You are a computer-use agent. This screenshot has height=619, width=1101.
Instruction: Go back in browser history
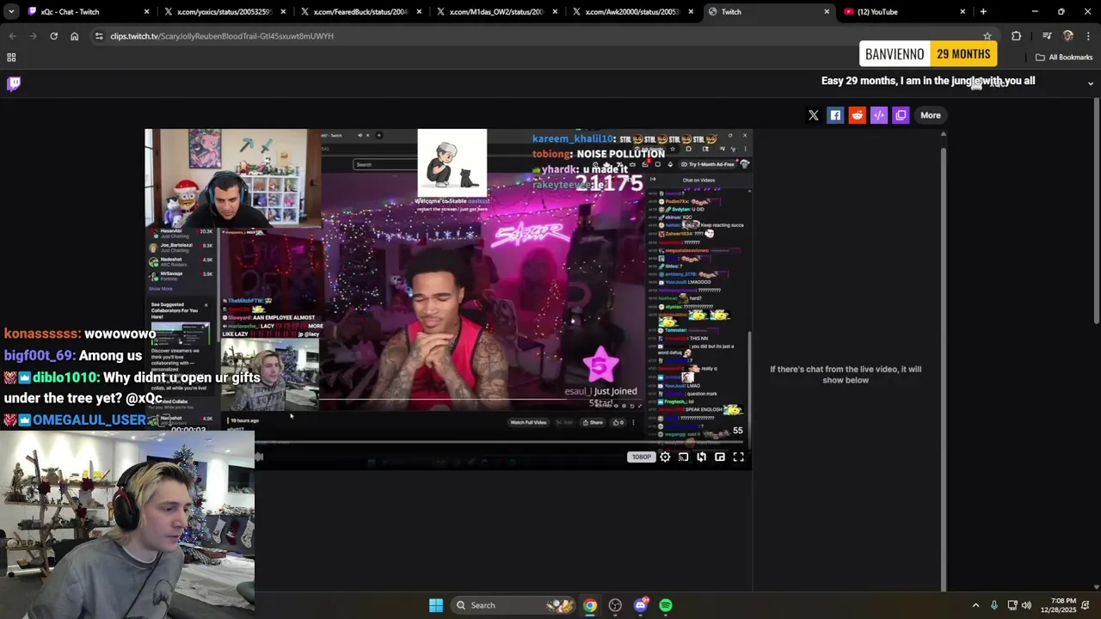coord(12,36)
